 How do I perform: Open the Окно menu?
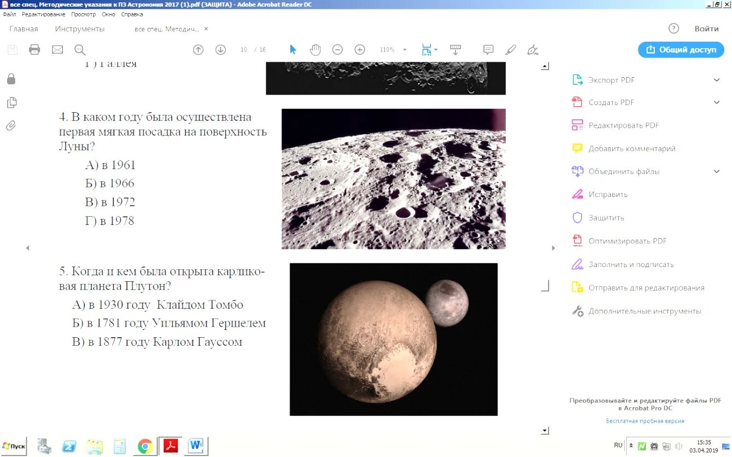108,14
